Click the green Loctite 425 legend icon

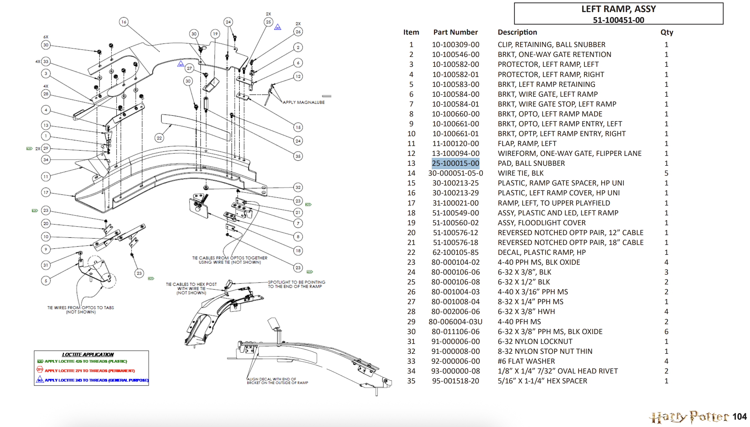(x=40, y=361)
